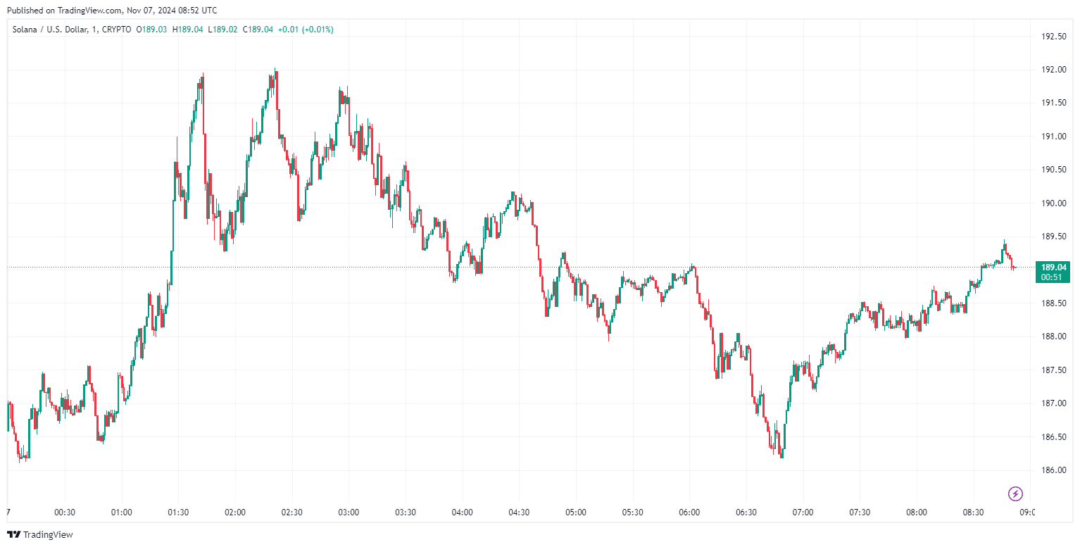
Task: Click the purple lightning bolt icon
Action: [x=1015, y=493]
